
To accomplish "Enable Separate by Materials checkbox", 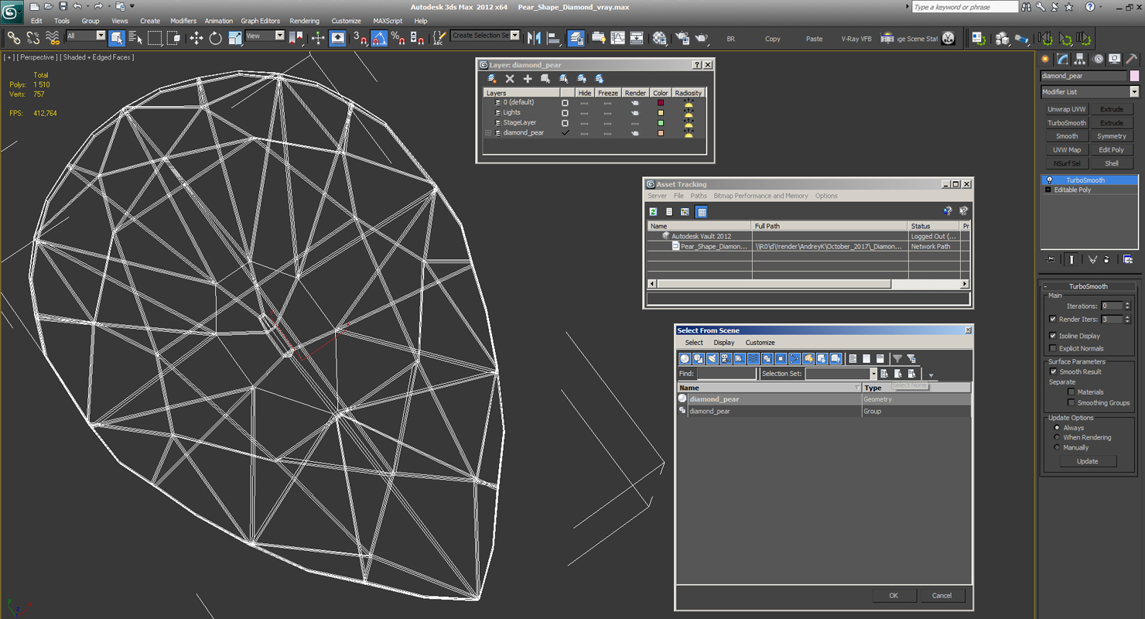I will pos(1072,392).
